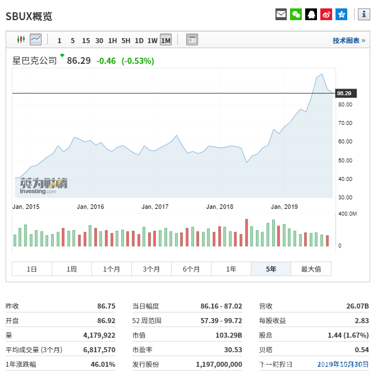Choose 1年 time range
The height and width of the screenshot is (378, 377).
coord(231,269)
